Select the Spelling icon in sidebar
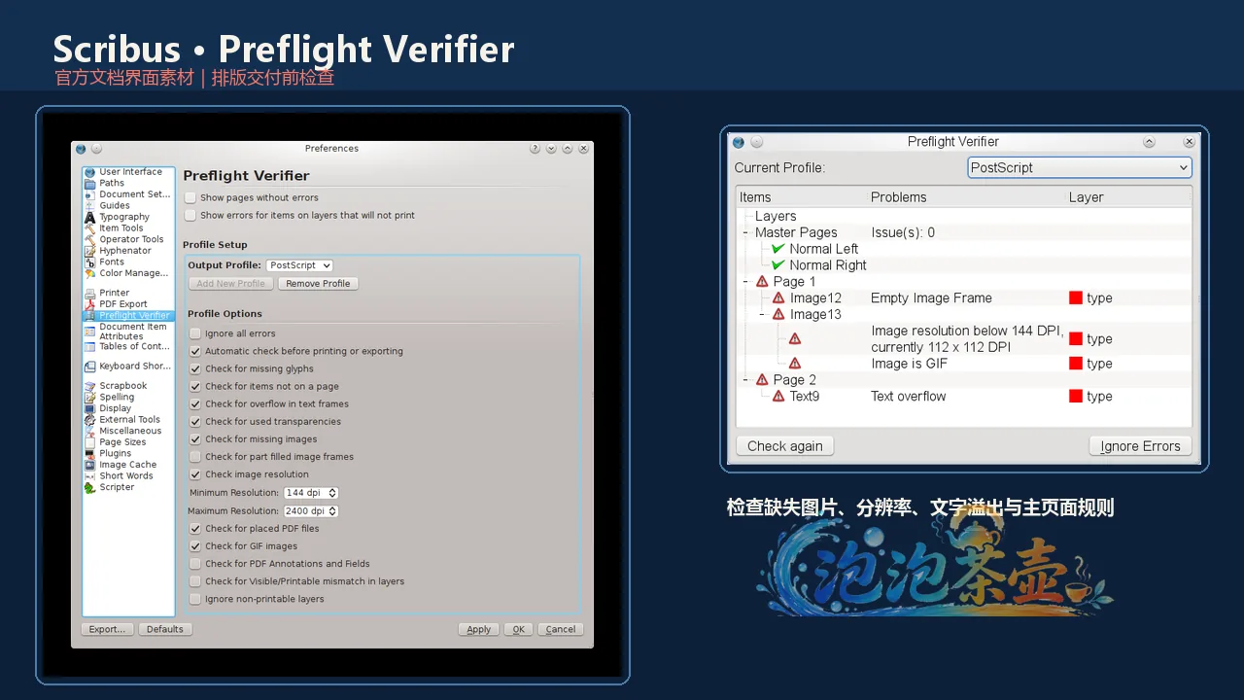Viewport: 1244px width, 700px height. [x=90, y=397]
